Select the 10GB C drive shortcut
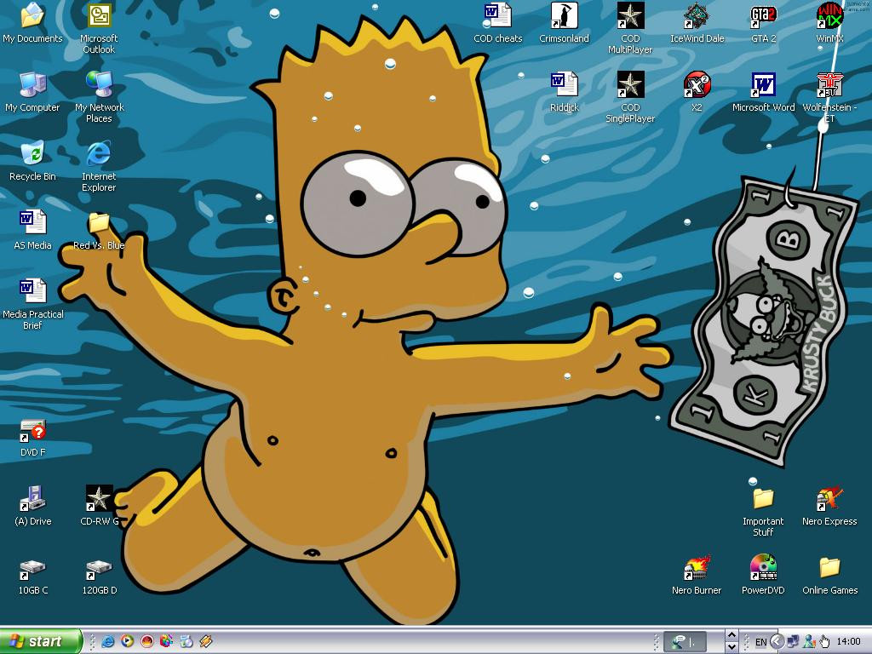The image size is (872, 654). [x=32, y=577]
